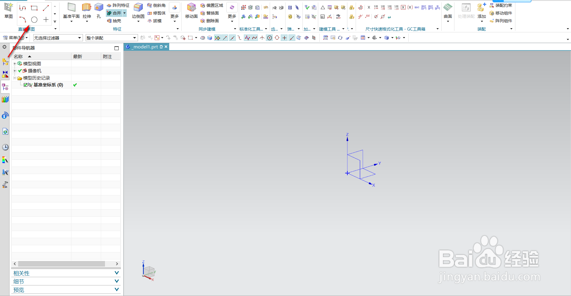571x296 pixels.
Task: Close the _model1.prt tab
Action: (166, 47)
